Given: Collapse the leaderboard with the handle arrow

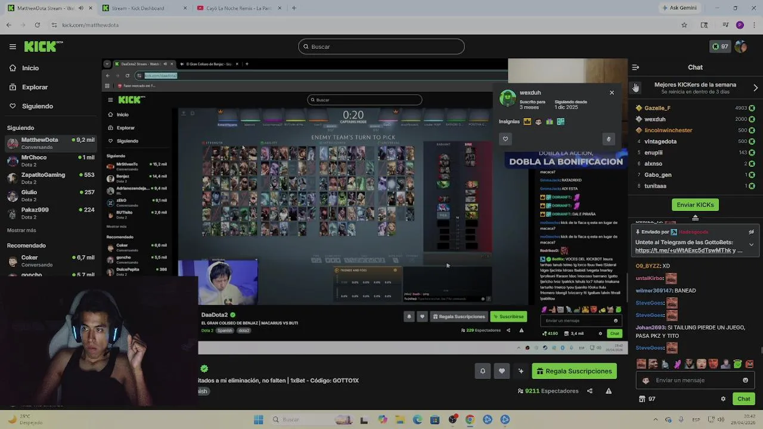Looking at the screenshot, I should [695, 218].
